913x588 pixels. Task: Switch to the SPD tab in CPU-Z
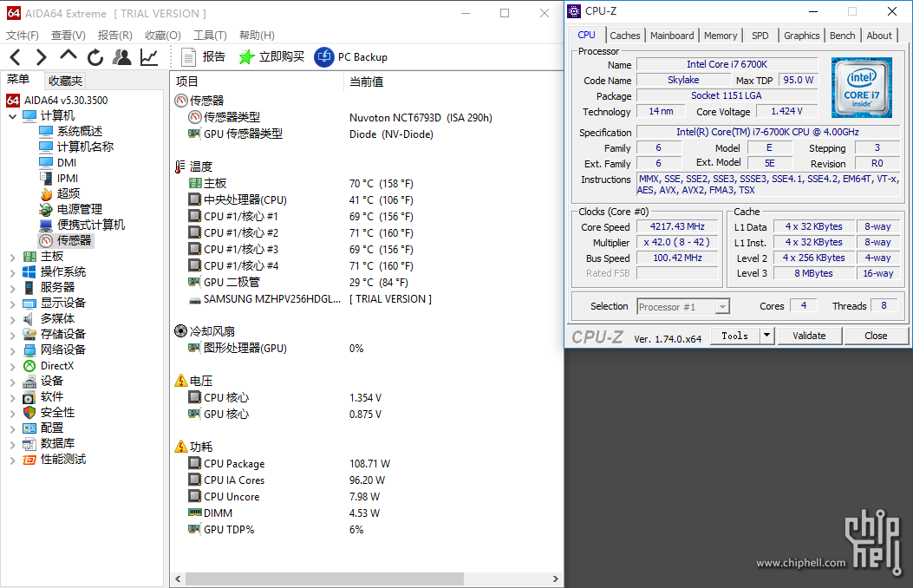click(760, 36)
